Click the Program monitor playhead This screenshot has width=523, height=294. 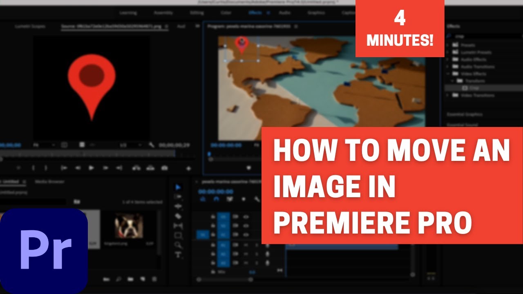point(210,154)
